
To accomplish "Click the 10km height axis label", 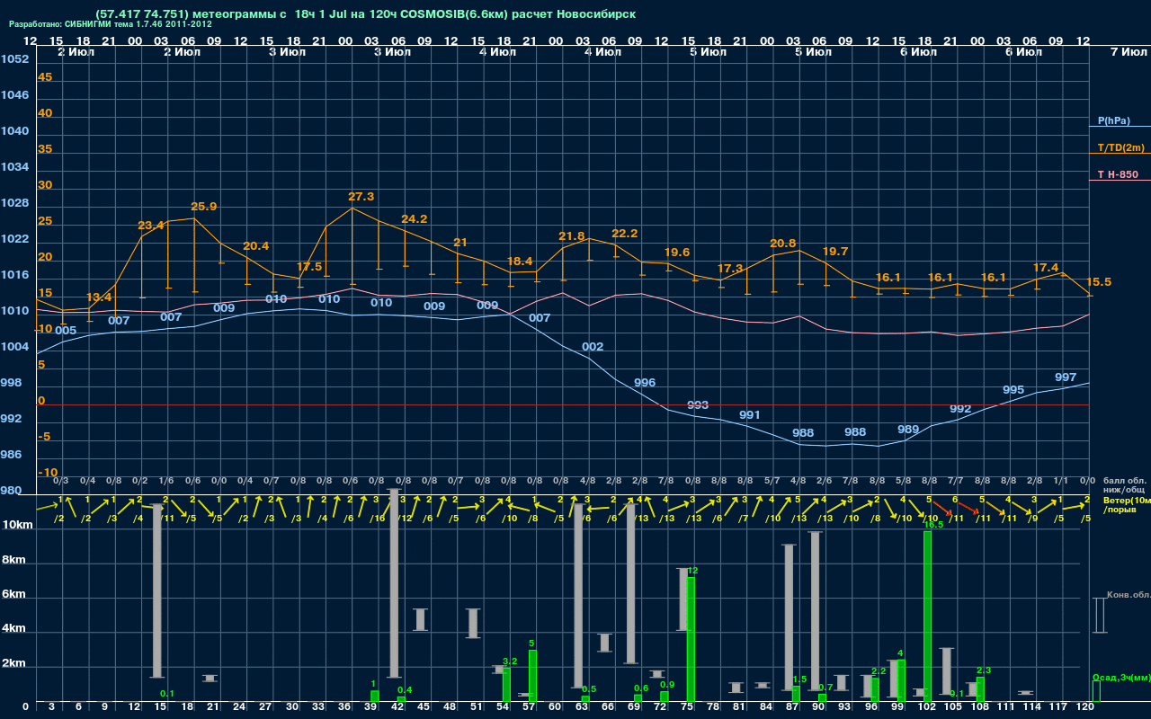I will pyautogui.click(x=18, y=525).
